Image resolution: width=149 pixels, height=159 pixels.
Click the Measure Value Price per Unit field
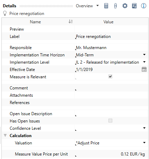pyautogui.click(x=111, y=154)
